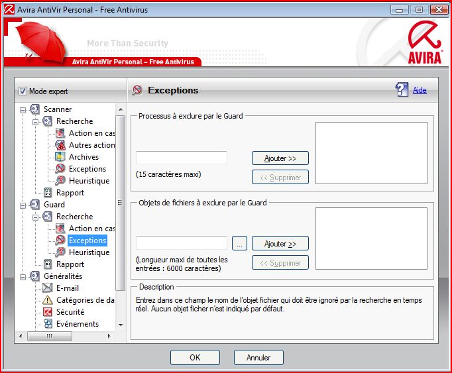452x373 pixels.
Task: Collapse the Généralités tree node
Action: [x=23, y=277]
